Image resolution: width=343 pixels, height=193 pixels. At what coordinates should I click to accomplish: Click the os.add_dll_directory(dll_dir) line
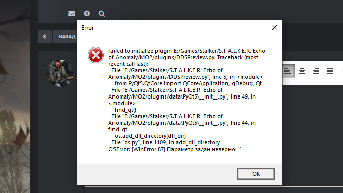150,136
